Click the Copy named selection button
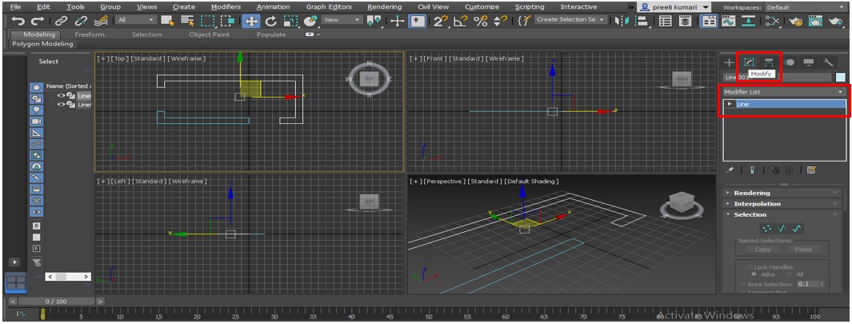The image size is (852, 324). pos(762,250)
